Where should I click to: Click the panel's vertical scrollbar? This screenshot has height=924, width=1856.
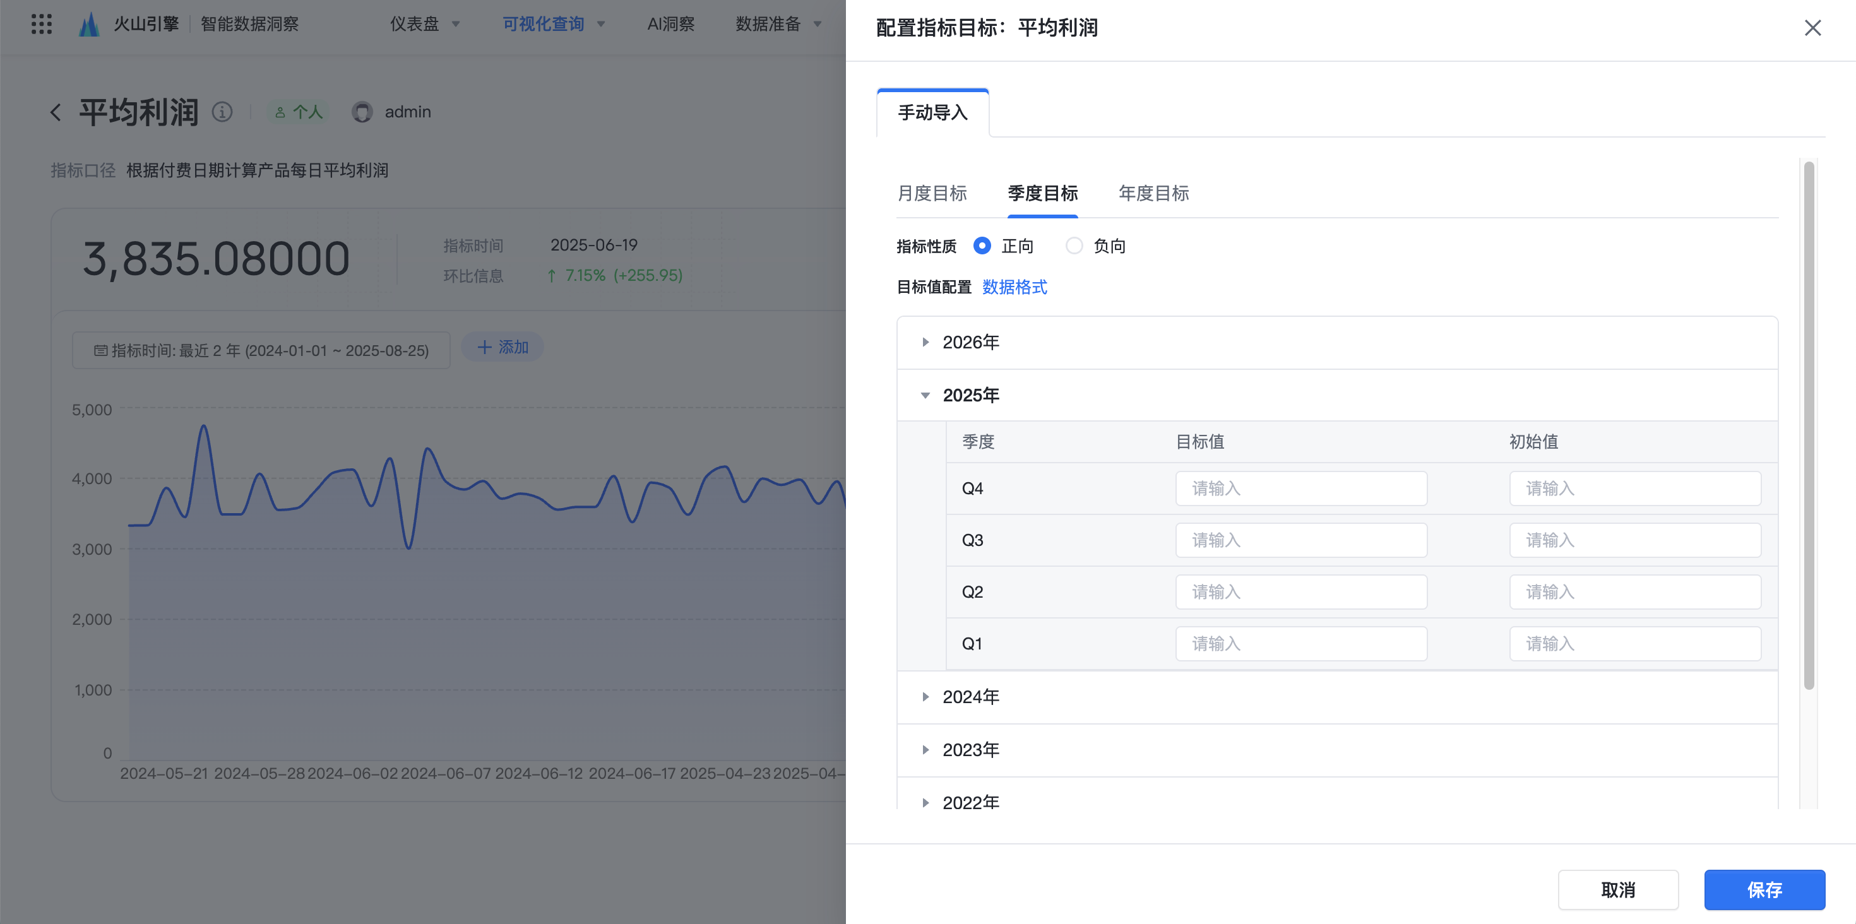click(x=1809, y=425)
